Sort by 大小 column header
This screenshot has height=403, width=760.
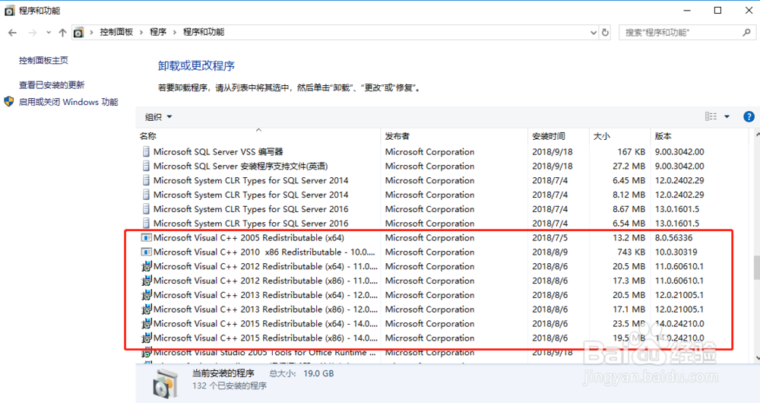[619, 136]
